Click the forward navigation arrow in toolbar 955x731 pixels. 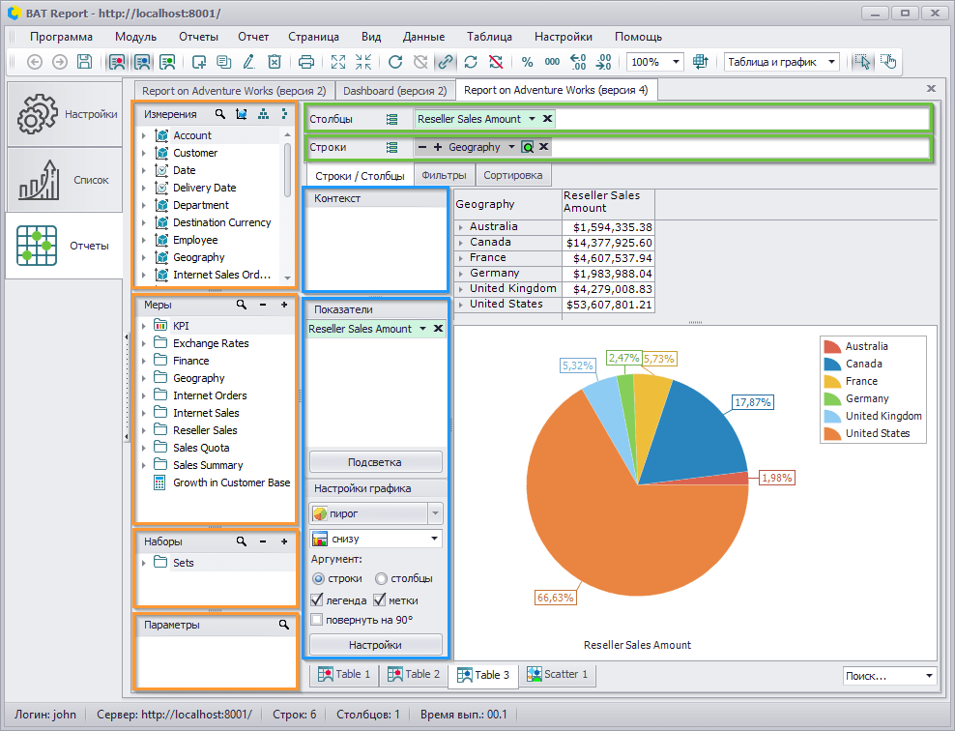pyautogui.click(x=60, y=62)
